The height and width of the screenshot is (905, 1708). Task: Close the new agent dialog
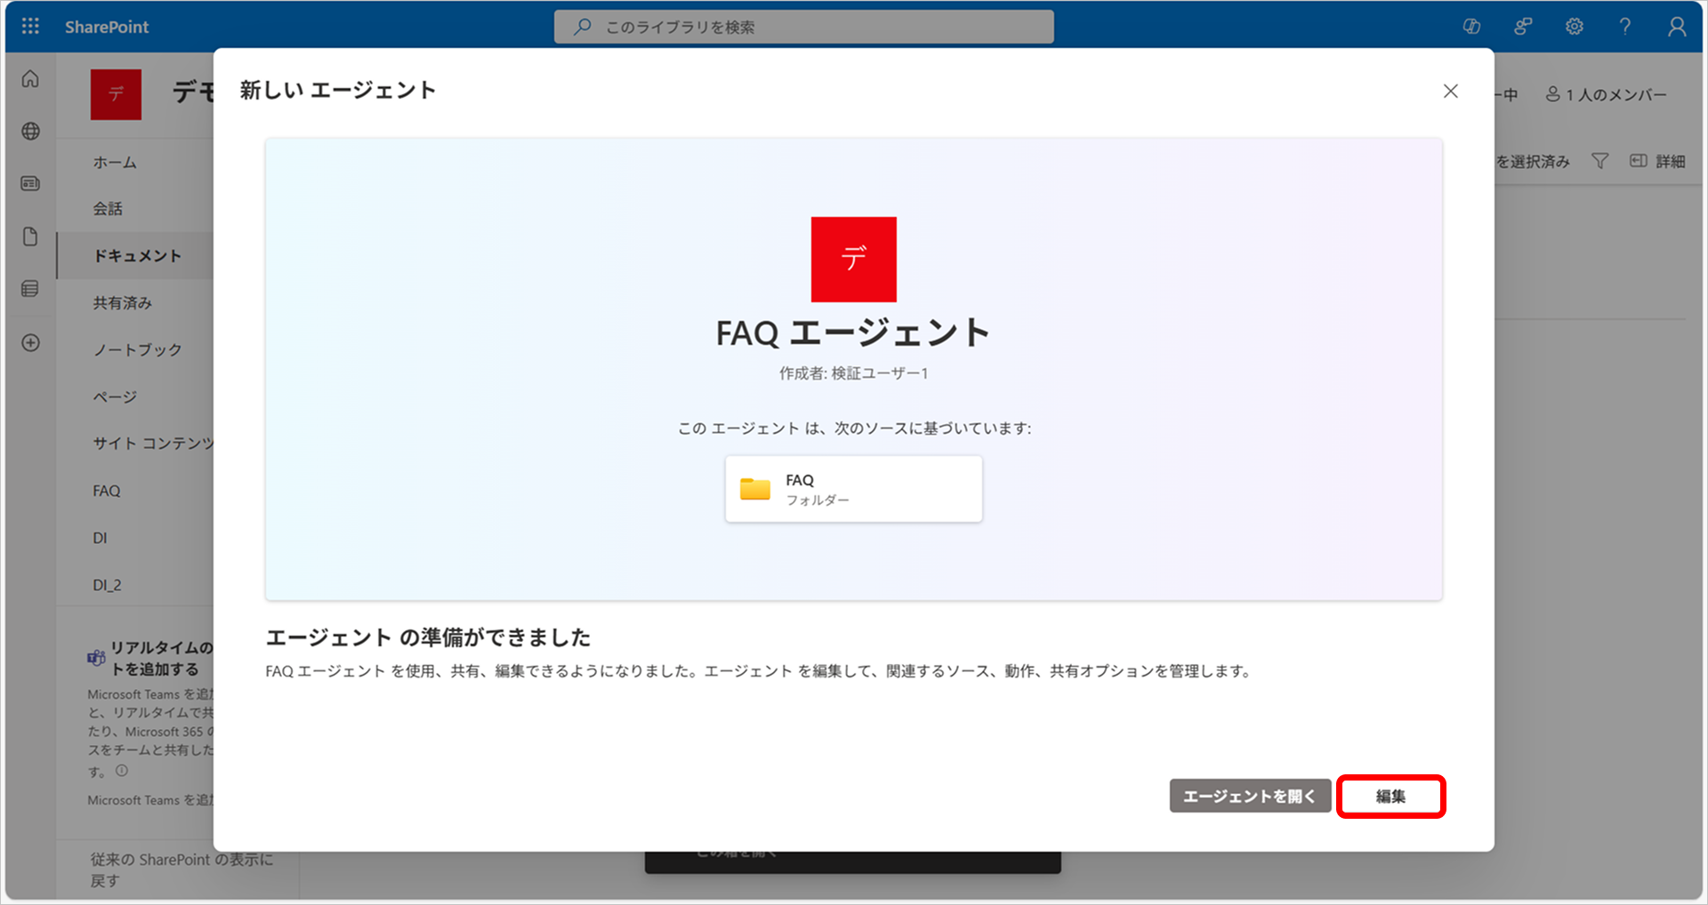point(1450,91)
